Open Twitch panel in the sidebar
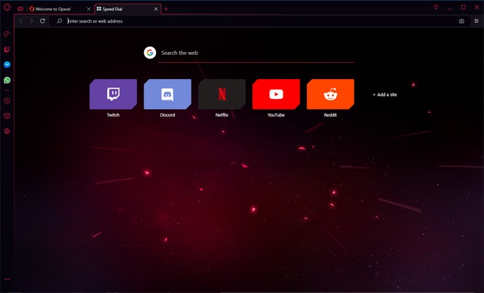Screen dimensions: 484x293 pyautogui.click(x=7, y=49)
